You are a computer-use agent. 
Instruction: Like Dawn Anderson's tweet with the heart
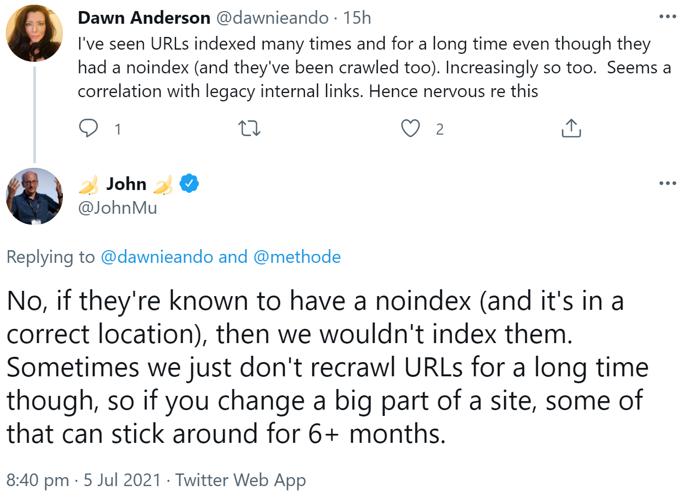(411, 128)
